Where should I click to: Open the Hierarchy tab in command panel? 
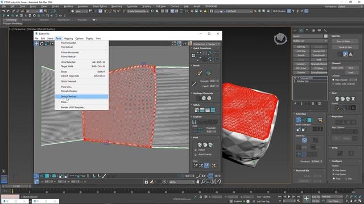(307, 31)
